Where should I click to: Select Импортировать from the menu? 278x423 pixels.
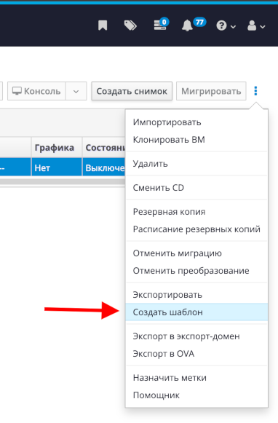point(196,122)
